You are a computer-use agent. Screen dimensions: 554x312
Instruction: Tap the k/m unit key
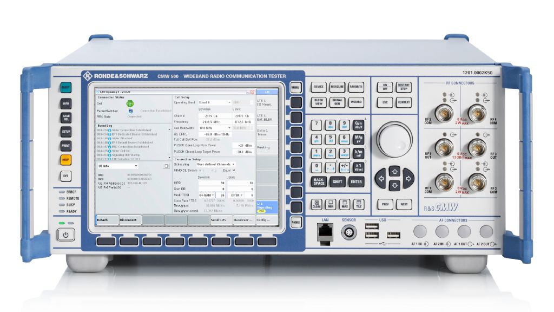pyautogui.click(x=359, y=153)
